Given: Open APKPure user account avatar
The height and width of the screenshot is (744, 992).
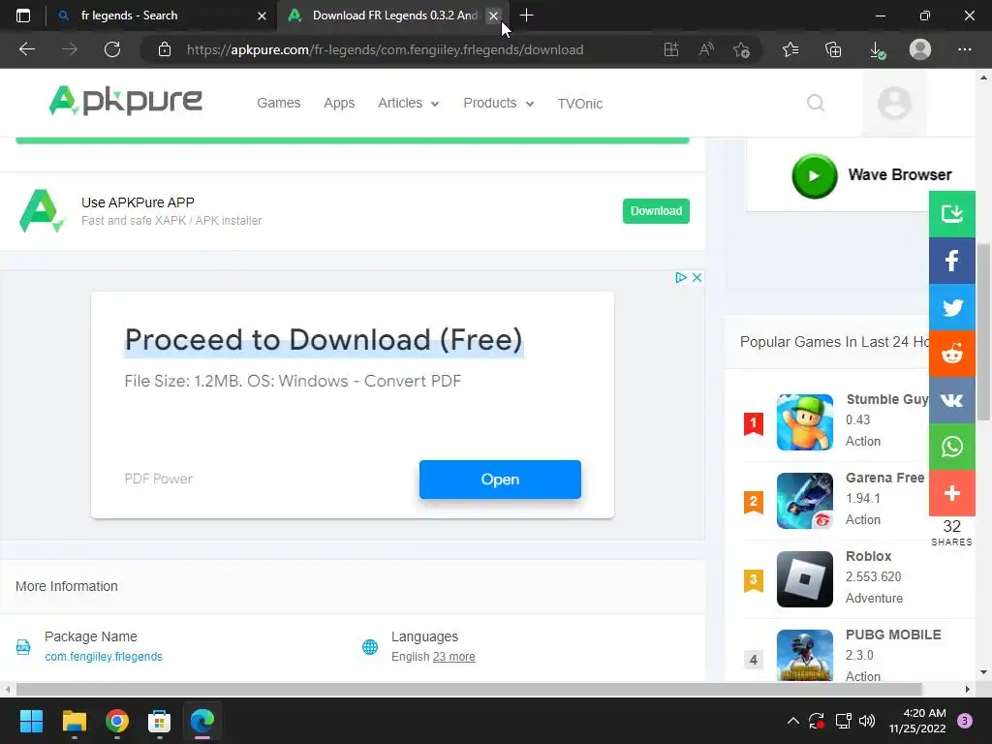Looking at the screenshot, I should point(894,103).
